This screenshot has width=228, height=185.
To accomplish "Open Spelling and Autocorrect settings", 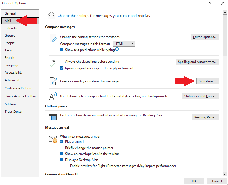I will click(x=197, y=62).
